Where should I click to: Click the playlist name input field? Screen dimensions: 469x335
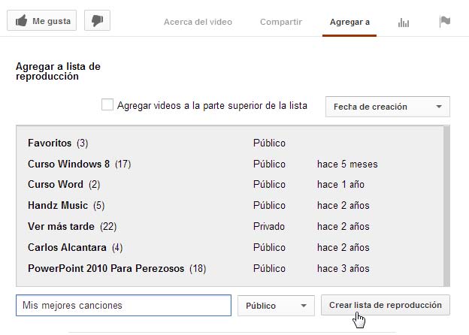coord(123,306)
